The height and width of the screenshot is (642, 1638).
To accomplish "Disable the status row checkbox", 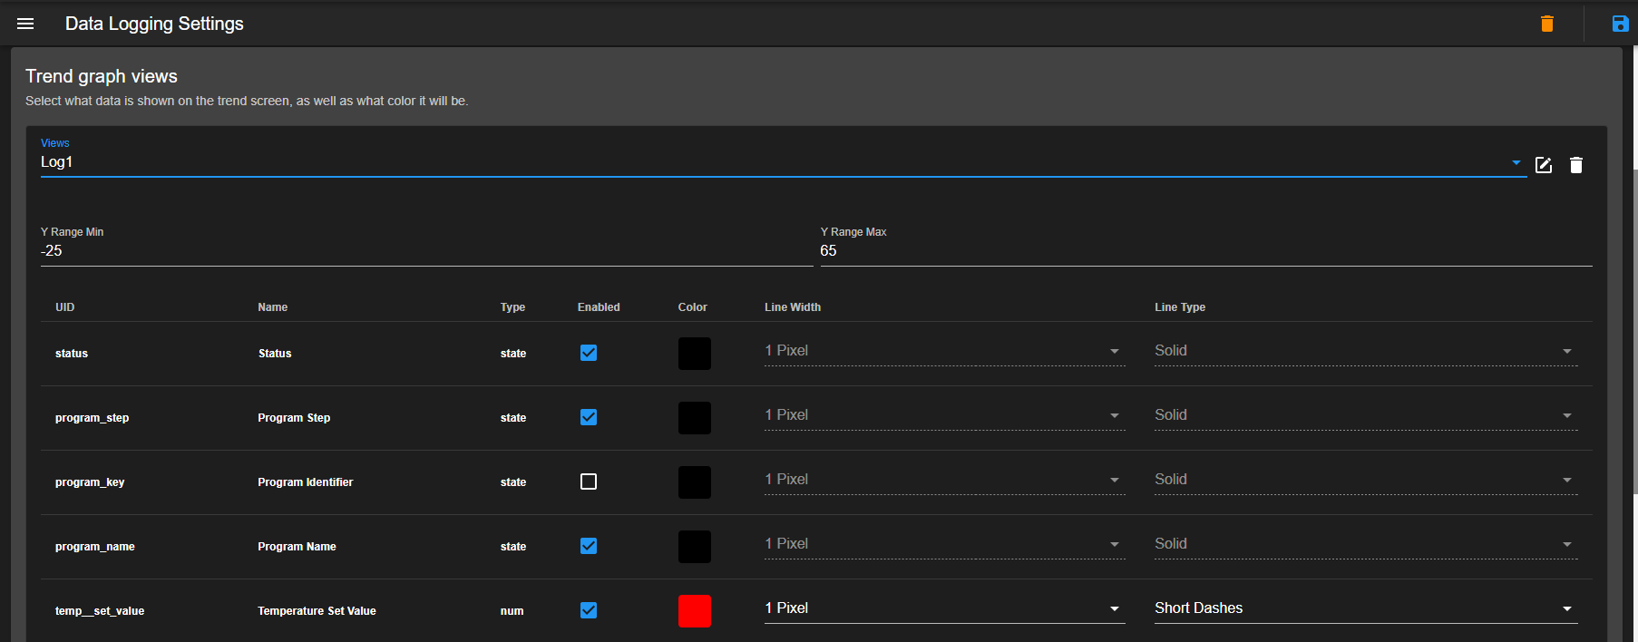I will (589, 353).
